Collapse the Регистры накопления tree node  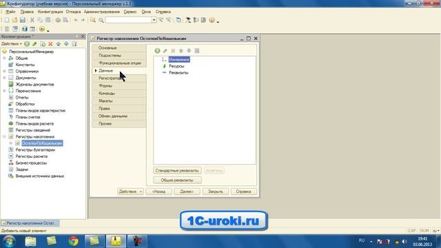point(4,136)
